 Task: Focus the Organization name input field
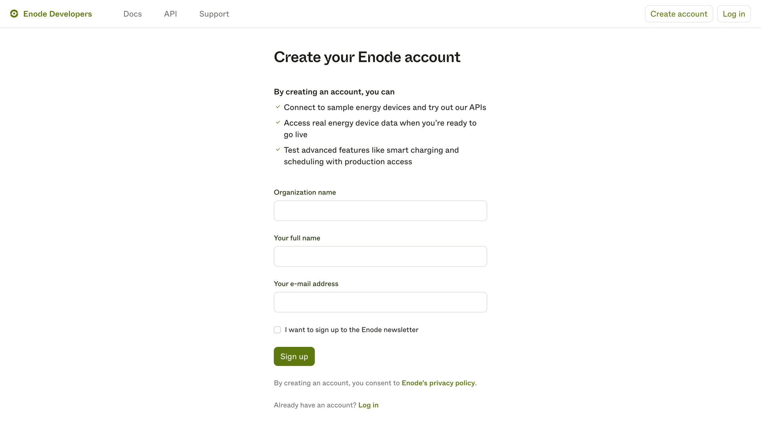tap(380, 211)
